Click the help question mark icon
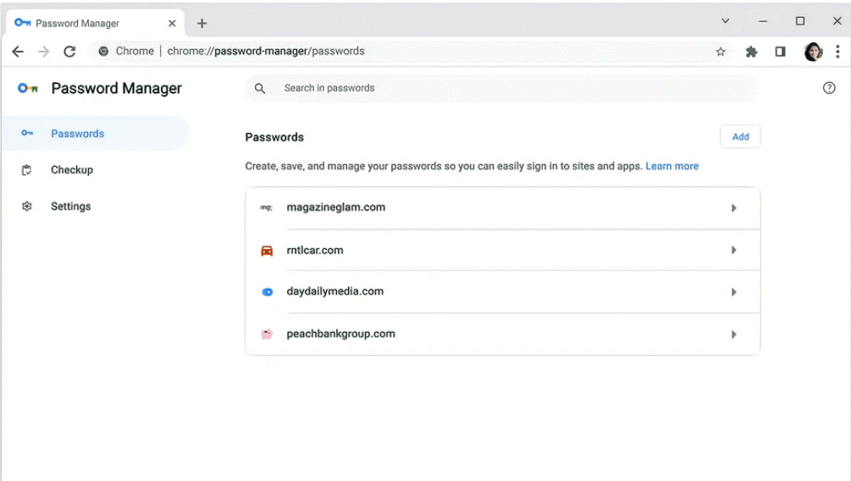This screenshot has height=481, width=851. (x=829, y=88)
